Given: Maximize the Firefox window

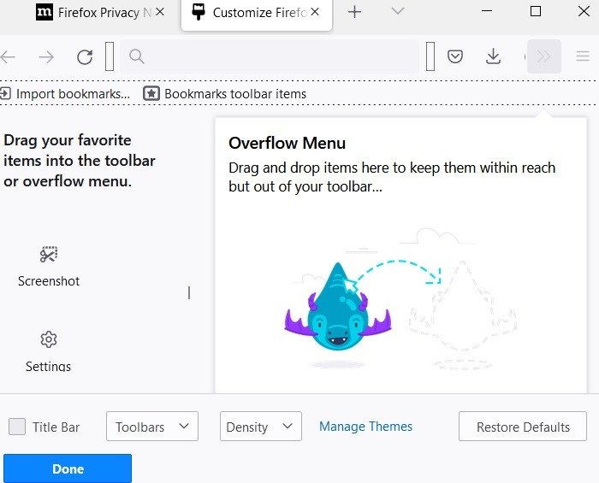Looking at the screenshot, I should 536,11.
